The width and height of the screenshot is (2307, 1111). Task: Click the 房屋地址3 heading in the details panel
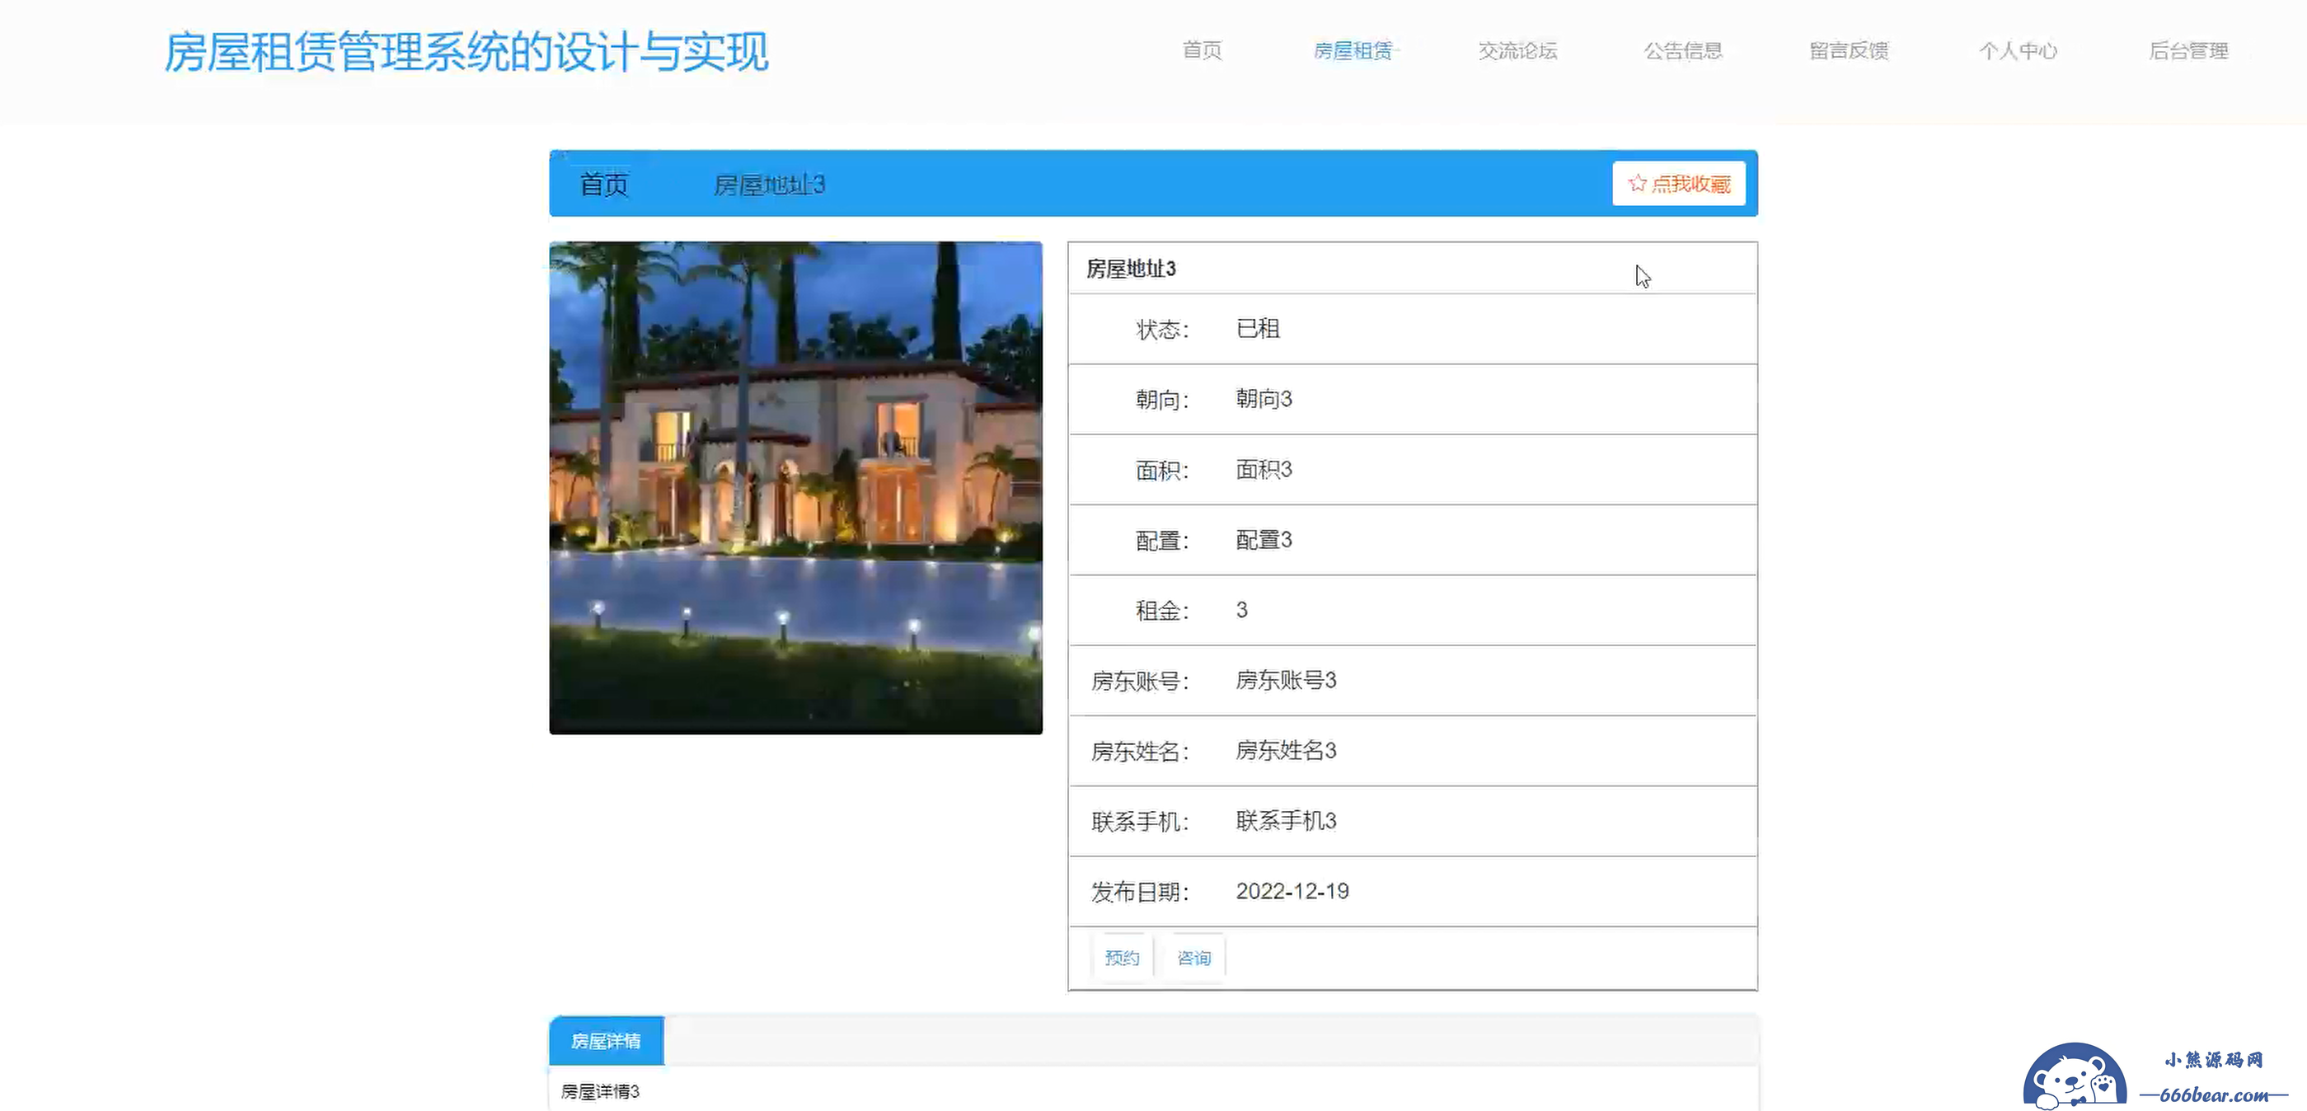1131,269
